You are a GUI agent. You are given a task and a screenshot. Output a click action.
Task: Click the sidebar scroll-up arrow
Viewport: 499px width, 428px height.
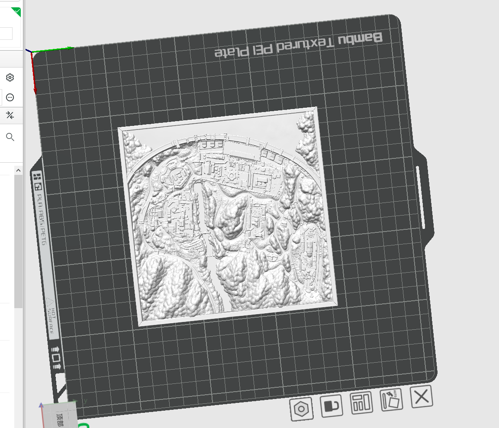pyautogui.click(x=19, y=170)
